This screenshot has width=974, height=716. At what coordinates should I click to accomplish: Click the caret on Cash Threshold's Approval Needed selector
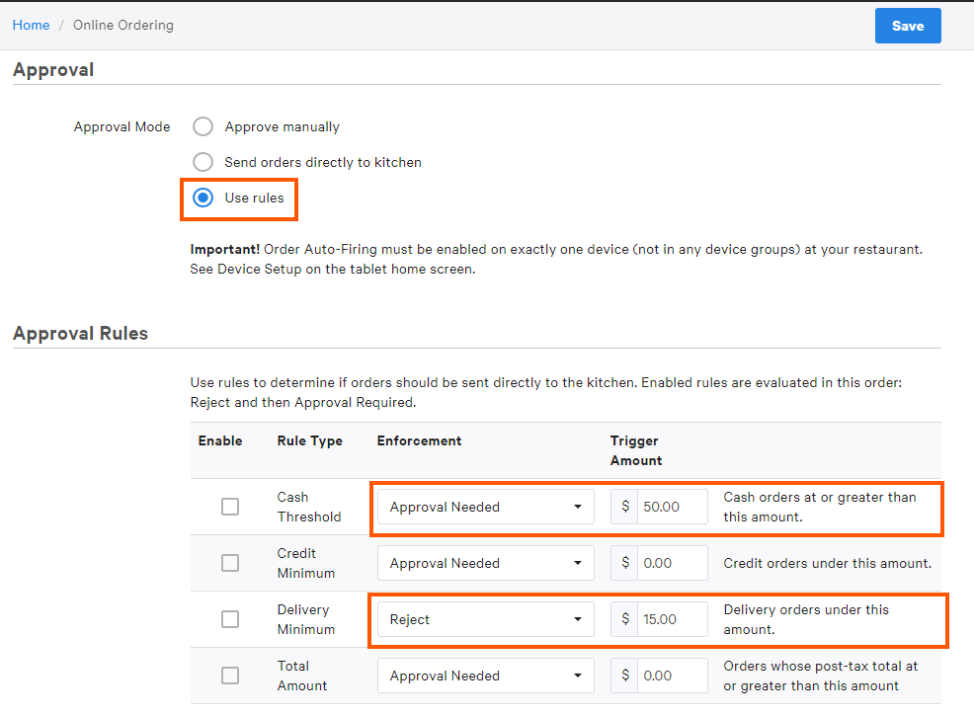(x=580, y=506)
